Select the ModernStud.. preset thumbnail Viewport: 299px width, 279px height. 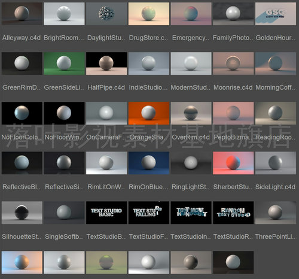click(x=191, y=63)
